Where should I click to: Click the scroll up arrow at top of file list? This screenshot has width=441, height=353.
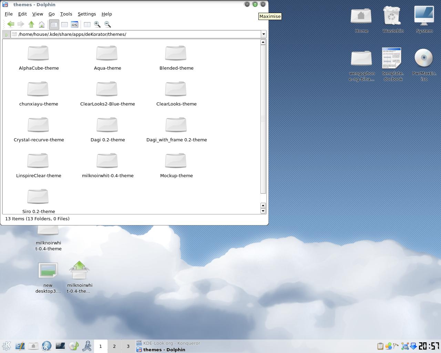pyautogui.click(x=263, y=42)
